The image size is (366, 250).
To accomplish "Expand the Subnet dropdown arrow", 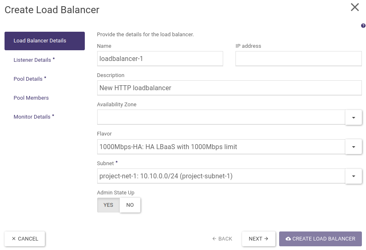I will (x=353, y=176).
